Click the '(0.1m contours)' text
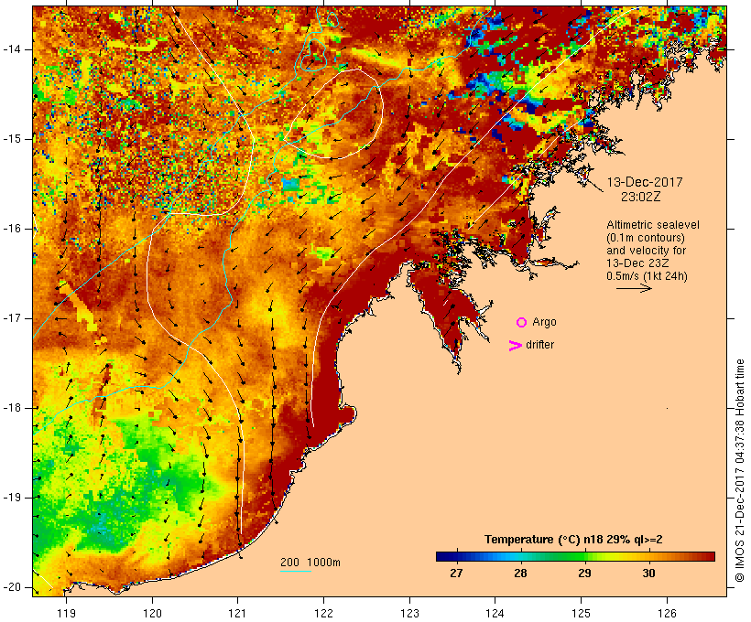This screenshot has width=751, height=622. pyautogui.click(x=646, y=238)
